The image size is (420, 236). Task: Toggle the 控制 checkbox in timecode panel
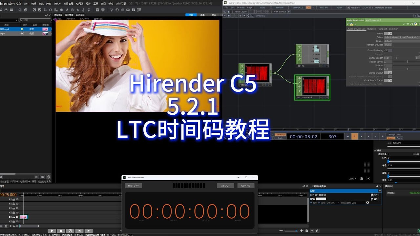311,203
